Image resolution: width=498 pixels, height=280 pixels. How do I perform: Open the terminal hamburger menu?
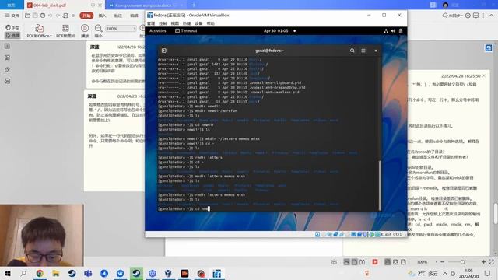point(363,51)
